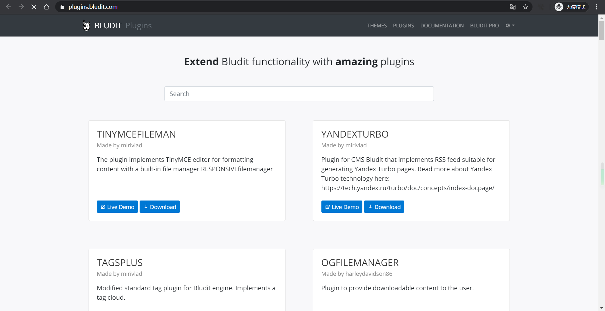605x311 pixels.
Task: Bookmark this page with the star icon
Action: click(x=525, y=7)
